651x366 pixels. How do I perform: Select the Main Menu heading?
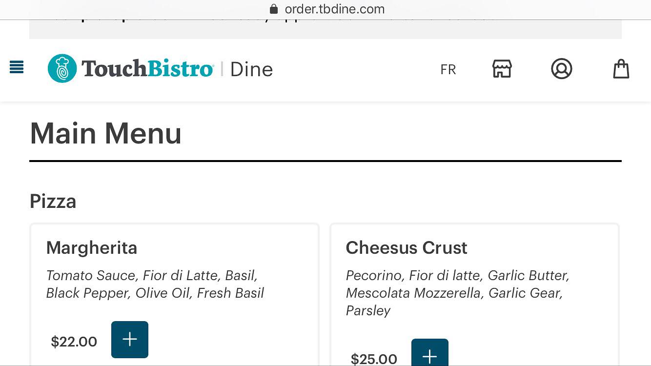pyautogui.click(x=105, y=133)
